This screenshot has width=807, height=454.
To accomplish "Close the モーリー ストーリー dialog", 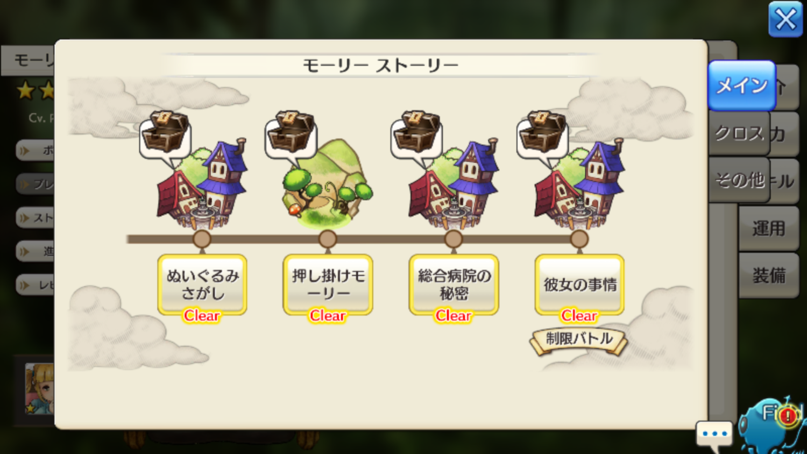I will [785, 19].
